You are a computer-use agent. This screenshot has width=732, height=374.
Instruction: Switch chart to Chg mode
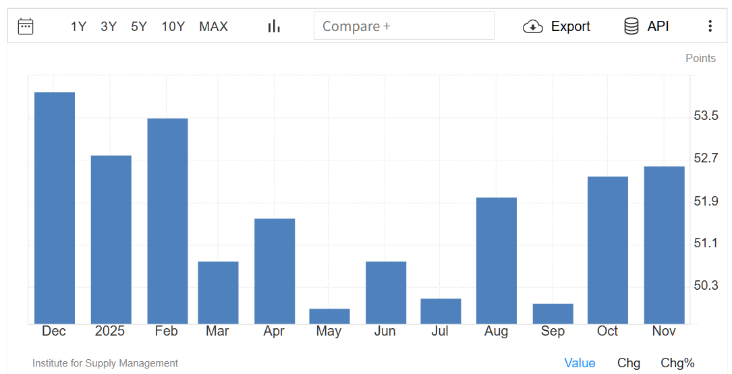[629, 363]
